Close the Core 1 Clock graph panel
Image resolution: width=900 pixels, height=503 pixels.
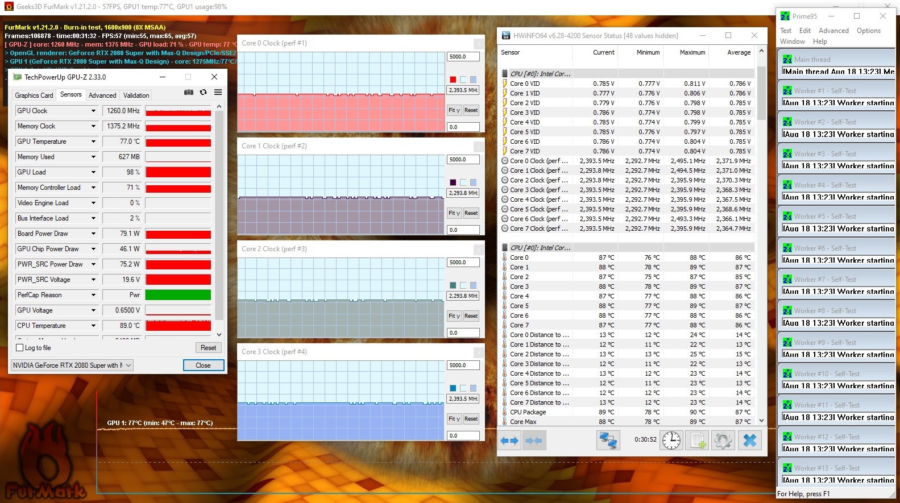[479, 146]
